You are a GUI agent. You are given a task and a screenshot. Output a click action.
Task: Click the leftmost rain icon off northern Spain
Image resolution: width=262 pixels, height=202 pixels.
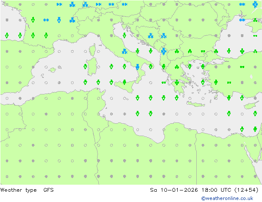[7, 36]
